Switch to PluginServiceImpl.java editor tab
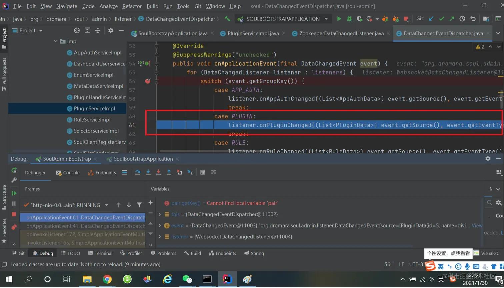This screenshot has width=504, height=288. [x=253, y=33]
